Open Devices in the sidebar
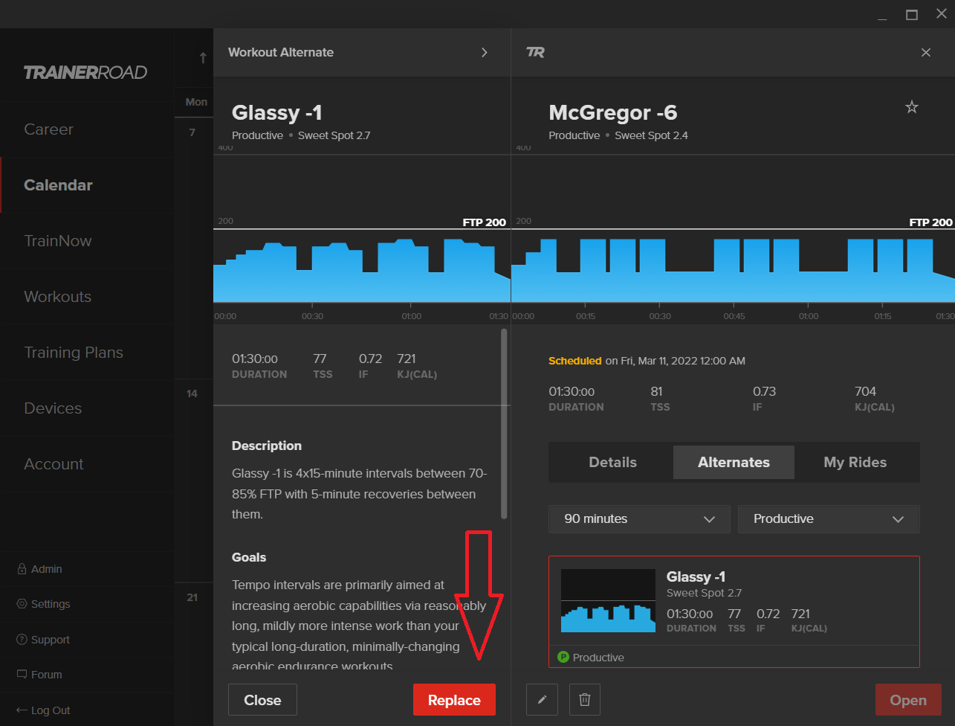The width and height of the screenshot is (955, 726). [53, 408]
